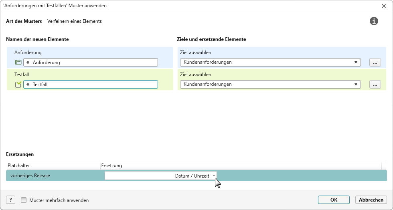Enable Muster mehrfach anwenden checkbox
Image resolution: width=393 pixels, height=210 pixels.
(24, 200)
